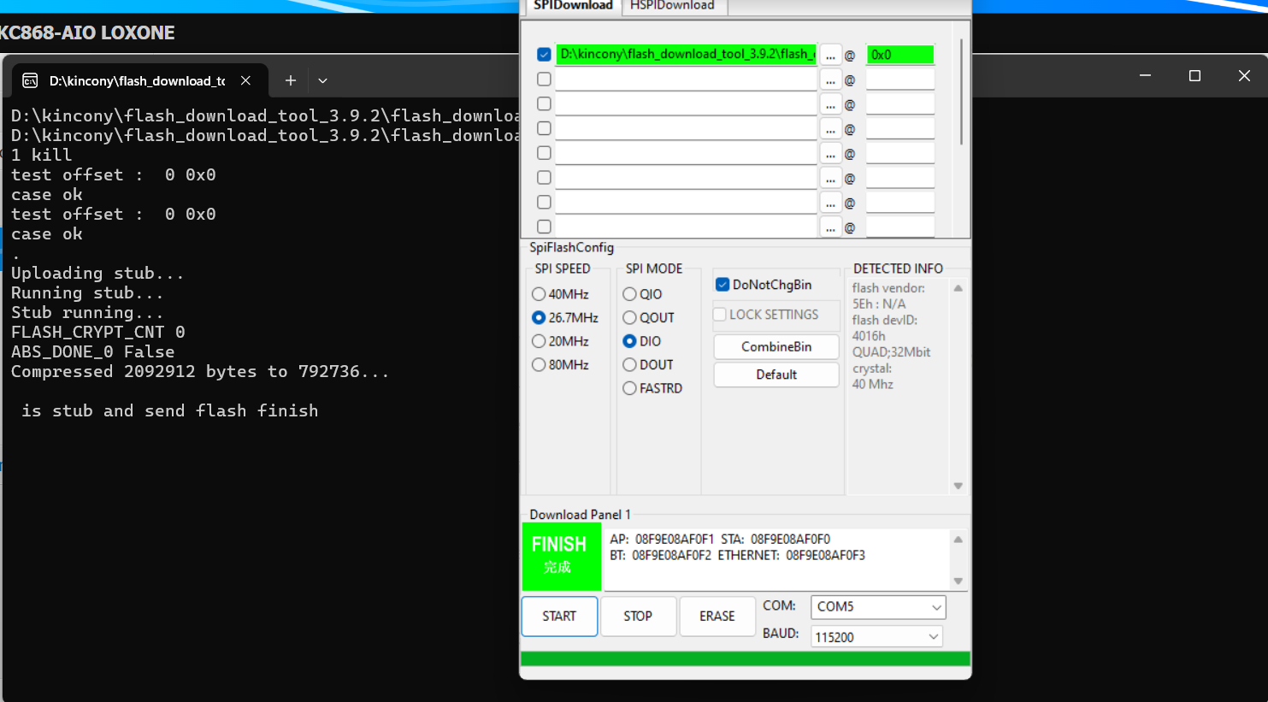This screenshot has height=702, width=1268.
Task: Open a new terminal tab with plus
Action: (x=291, y=80)
